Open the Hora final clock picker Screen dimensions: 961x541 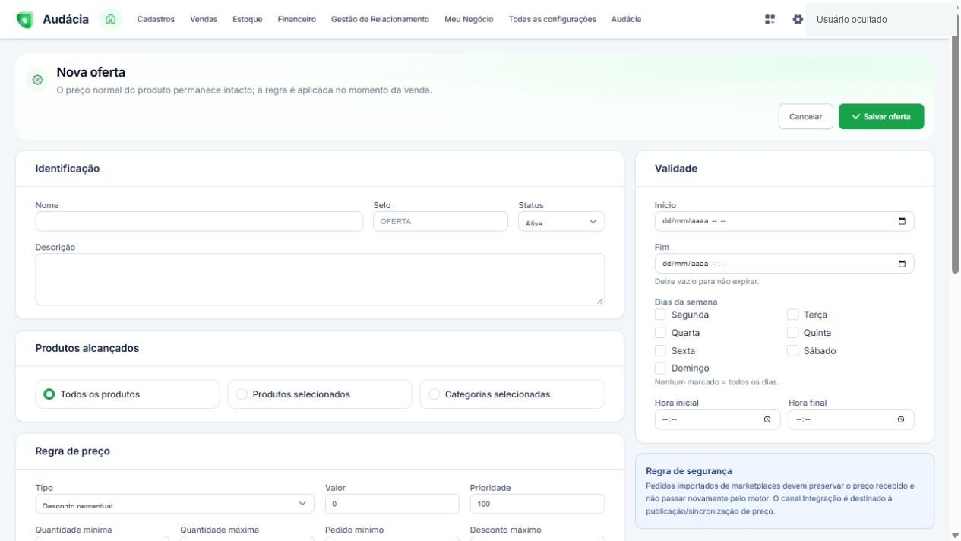click(901, 419)
